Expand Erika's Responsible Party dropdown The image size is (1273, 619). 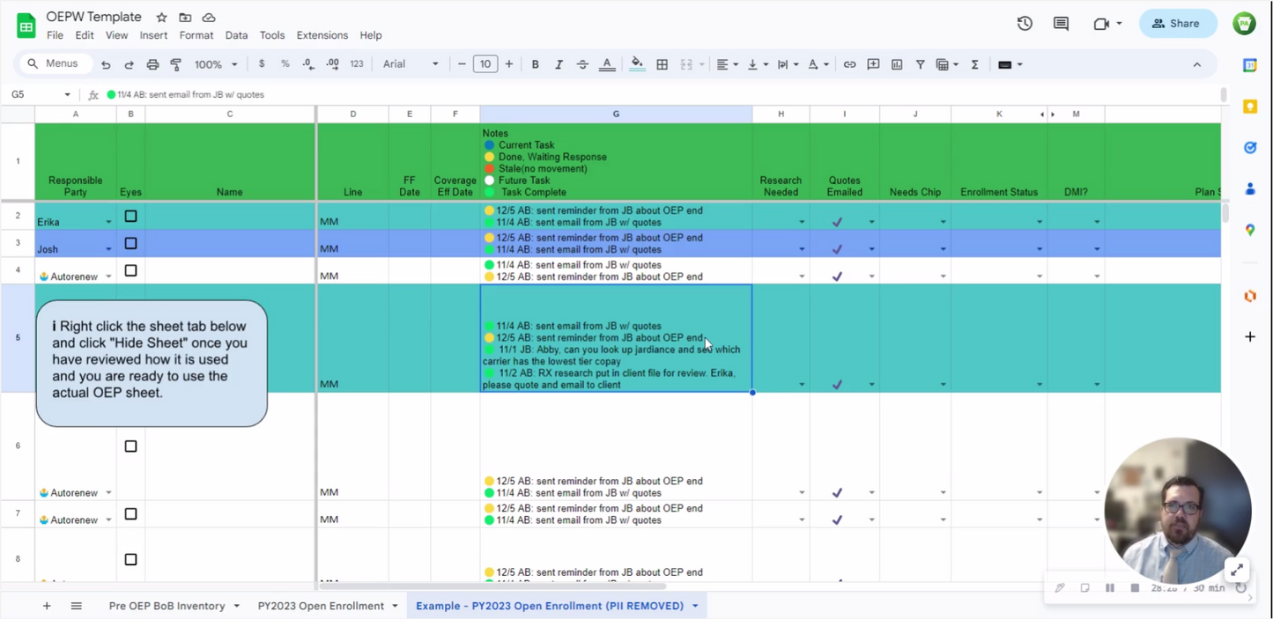108,223
